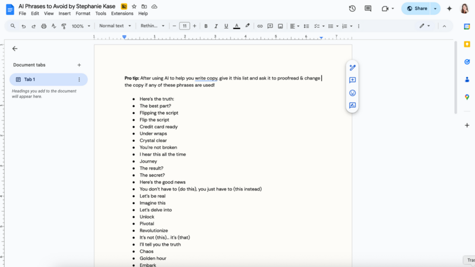Click the highlight color pen icon
This screenshot has width=475, height=267.
[x=248, y=26]
